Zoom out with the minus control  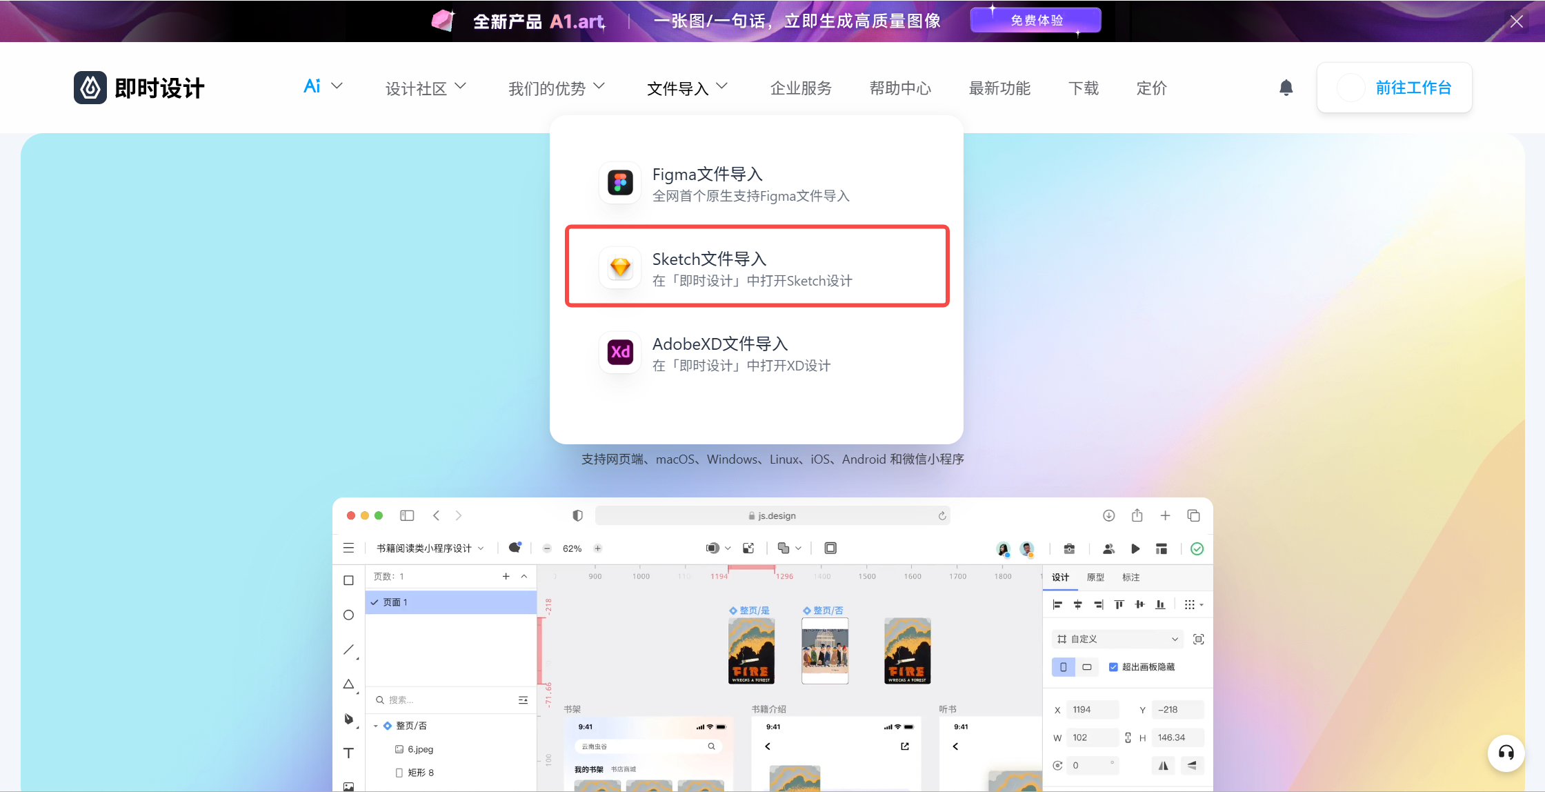click(x=547, y=548)
